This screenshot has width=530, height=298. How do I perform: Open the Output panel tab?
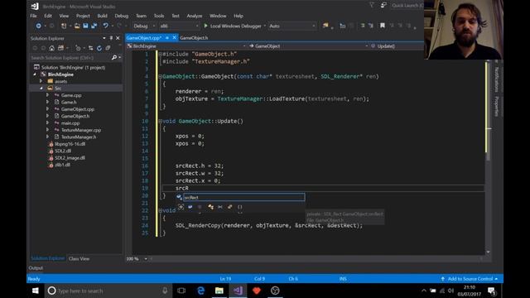point(36,268)
